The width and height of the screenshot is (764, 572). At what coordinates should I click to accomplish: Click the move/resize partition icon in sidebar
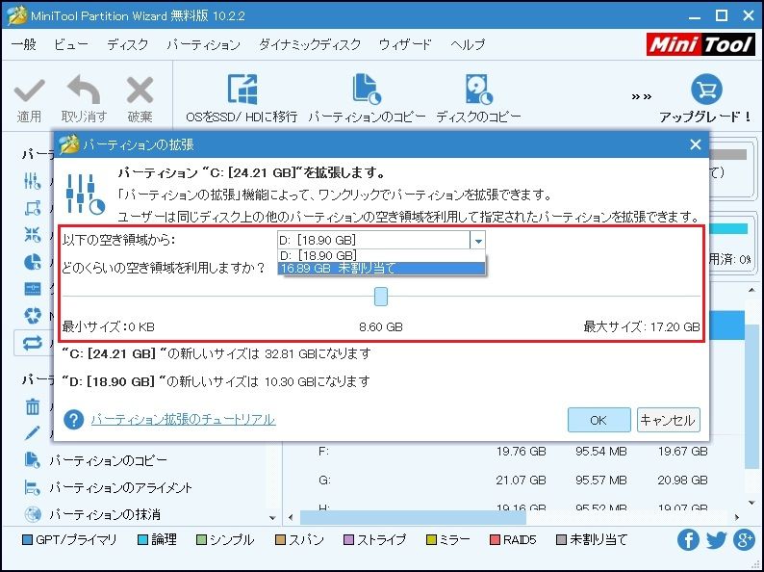pyautogui.click(x=32, y=208)
